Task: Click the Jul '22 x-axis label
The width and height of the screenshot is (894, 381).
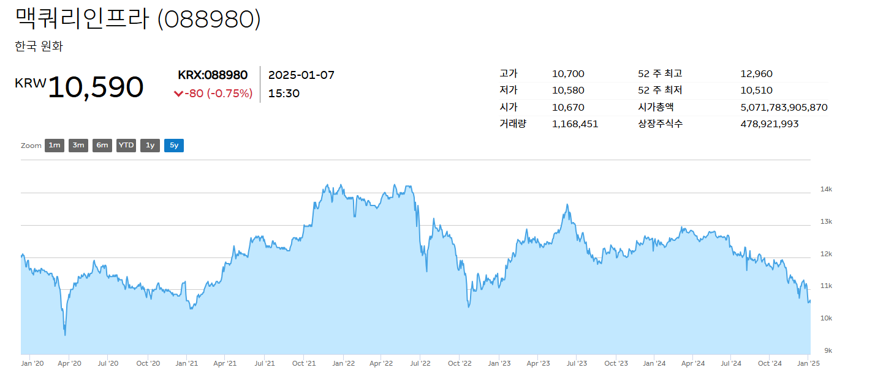Action: [420, 363]
